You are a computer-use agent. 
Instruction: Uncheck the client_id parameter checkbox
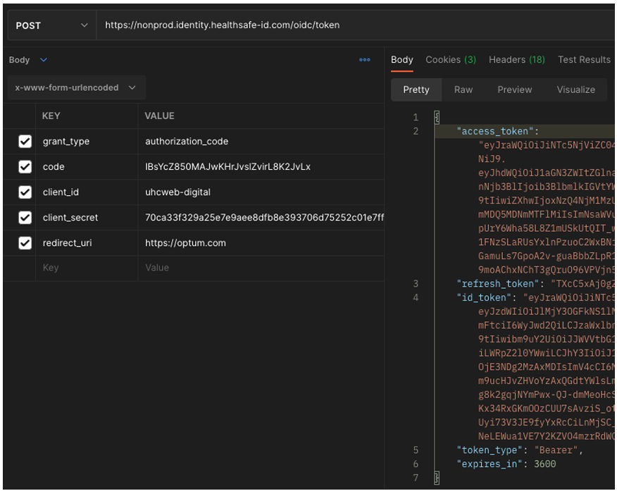pyautogui.click(x=25, y=192)
